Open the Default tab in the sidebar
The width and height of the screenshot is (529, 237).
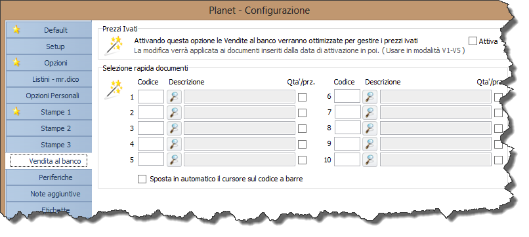click(x=49, y=30)
